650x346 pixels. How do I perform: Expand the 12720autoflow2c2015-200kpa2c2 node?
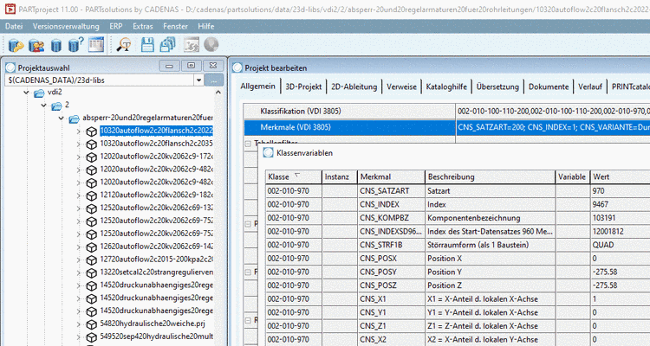[78, 259]
